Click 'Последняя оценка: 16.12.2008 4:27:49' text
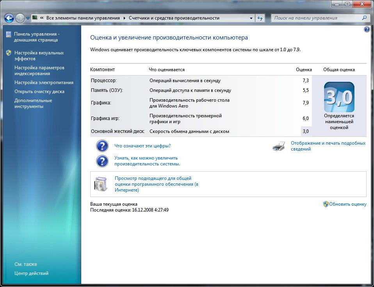This screenshot has width=374, height=287. click(129, 210)
